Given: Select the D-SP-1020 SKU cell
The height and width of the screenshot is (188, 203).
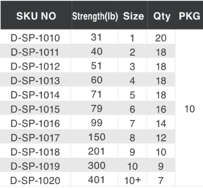Looking at the screenshot, I should (x=35, y=180).
